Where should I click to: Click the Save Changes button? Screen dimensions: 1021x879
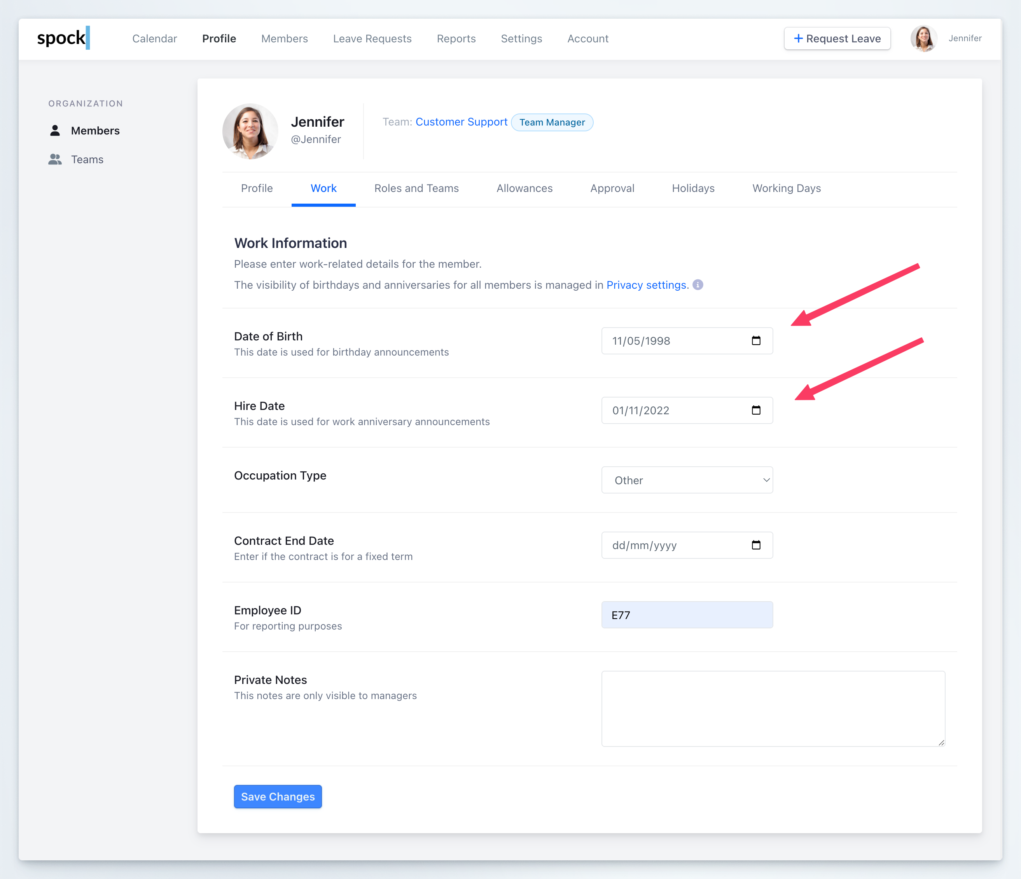(278, 796)
